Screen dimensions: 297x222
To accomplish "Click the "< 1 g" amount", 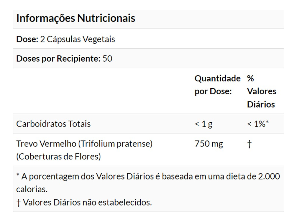I will coord(204,124).
